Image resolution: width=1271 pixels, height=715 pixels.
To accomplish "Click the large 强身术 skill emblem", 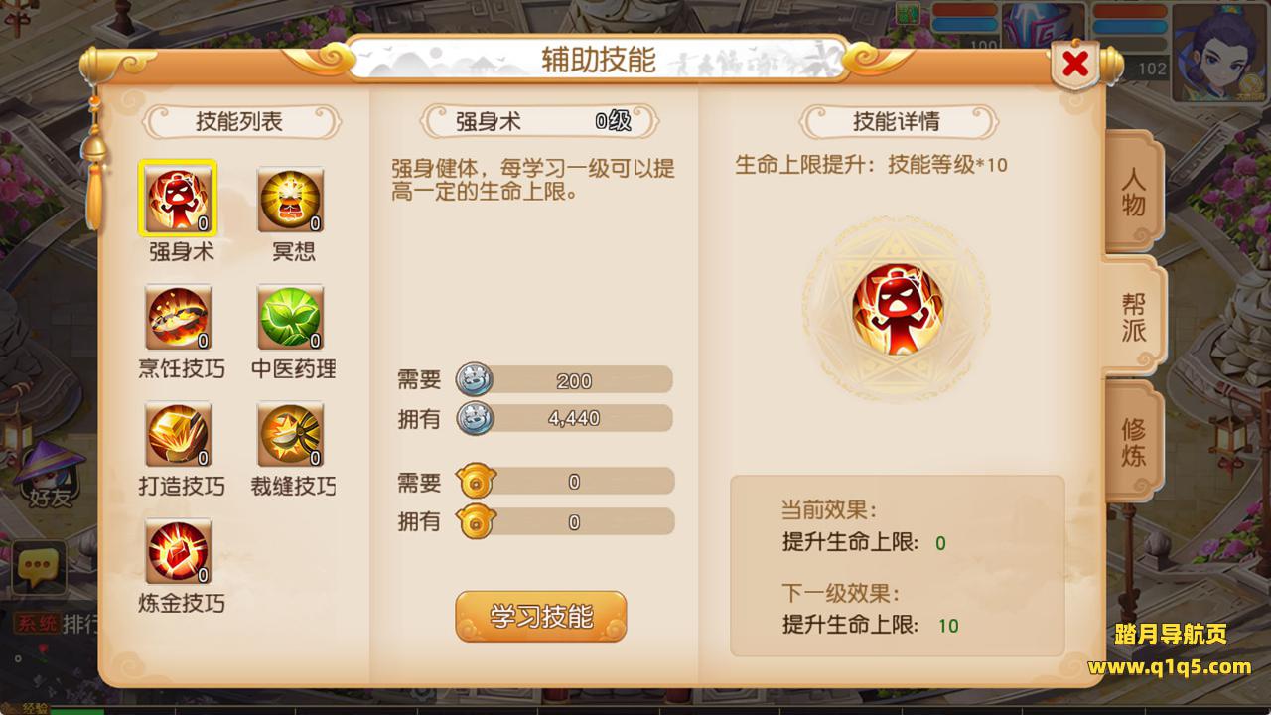I will pos(897,310).
